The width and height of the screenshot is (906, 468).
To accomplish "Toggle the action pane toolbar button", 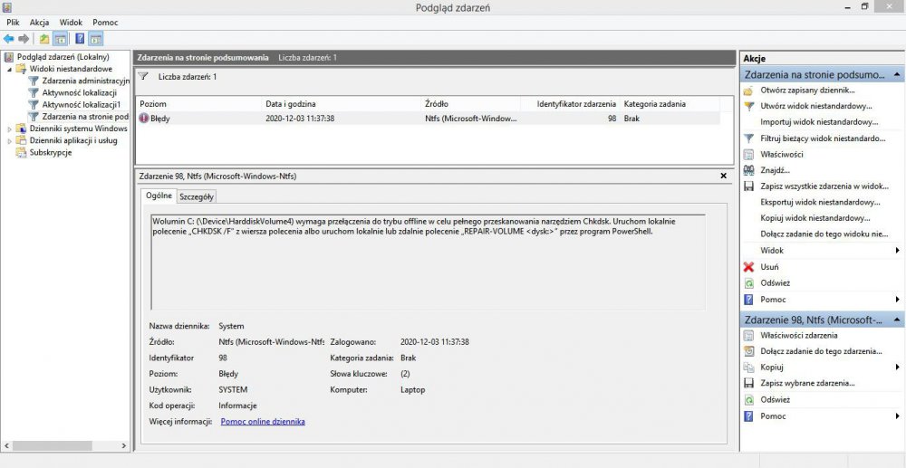I will (95, 39).
